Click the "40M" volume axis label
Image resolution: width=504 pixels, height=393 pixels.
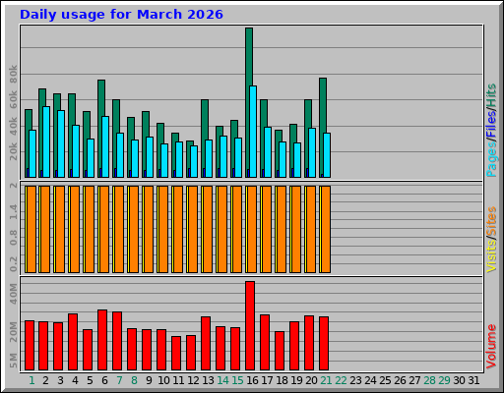point(13,294)
